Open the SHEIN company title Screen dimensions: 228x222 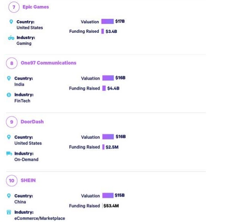(x=28, y=180)
